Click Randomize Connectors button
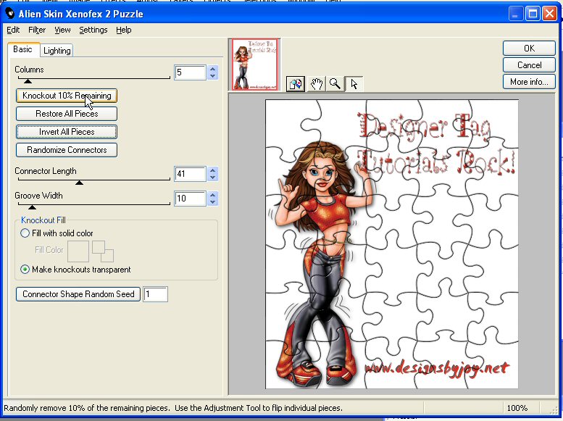The image size is (563, 421). coord(67,150)
